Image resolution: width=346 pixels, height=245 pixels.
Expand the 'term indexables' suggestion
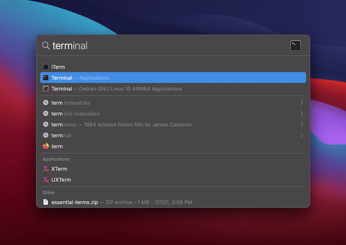click(301, 103)
